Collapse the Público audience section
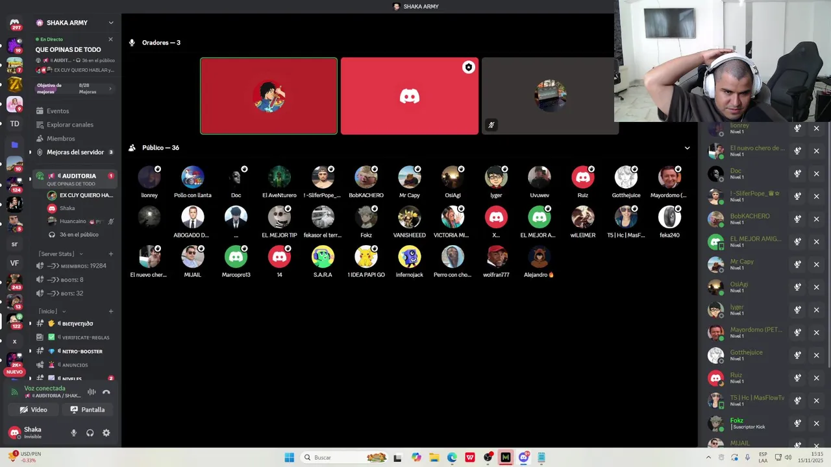Viewport: 831px width, 467px height. [687, 148]
